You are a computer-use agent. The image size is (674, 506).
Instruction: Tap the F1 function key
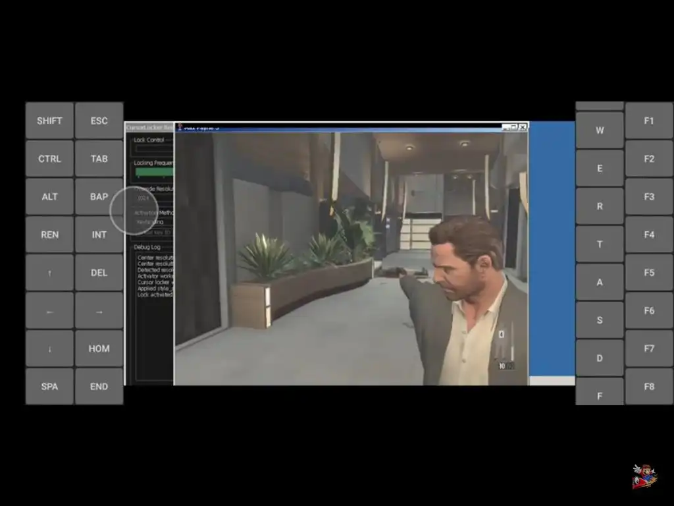point(649,121)
